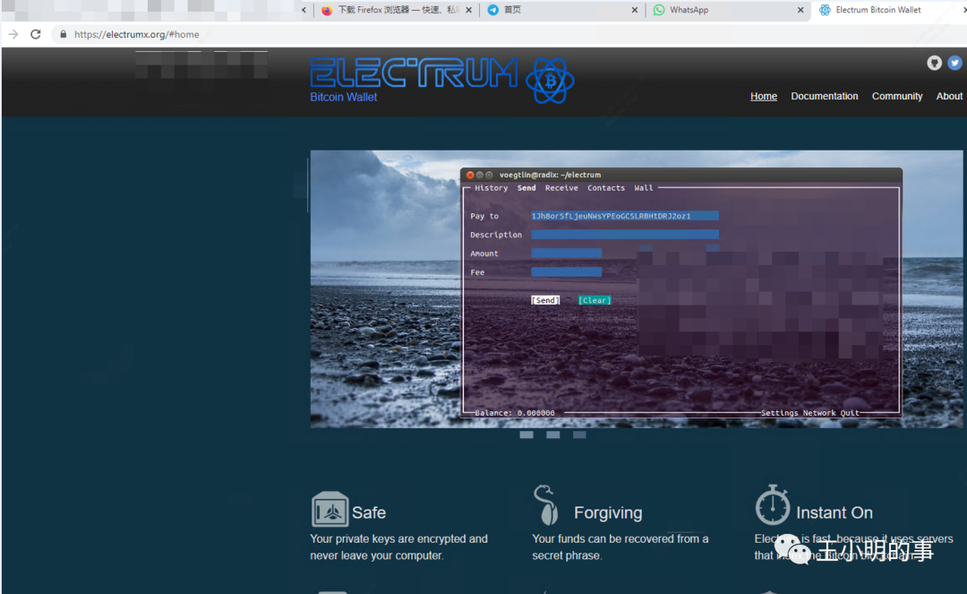Open the Twitter icon in the header
The height and width of the screenshot is (594, 967).
click(x=954, y=63)
